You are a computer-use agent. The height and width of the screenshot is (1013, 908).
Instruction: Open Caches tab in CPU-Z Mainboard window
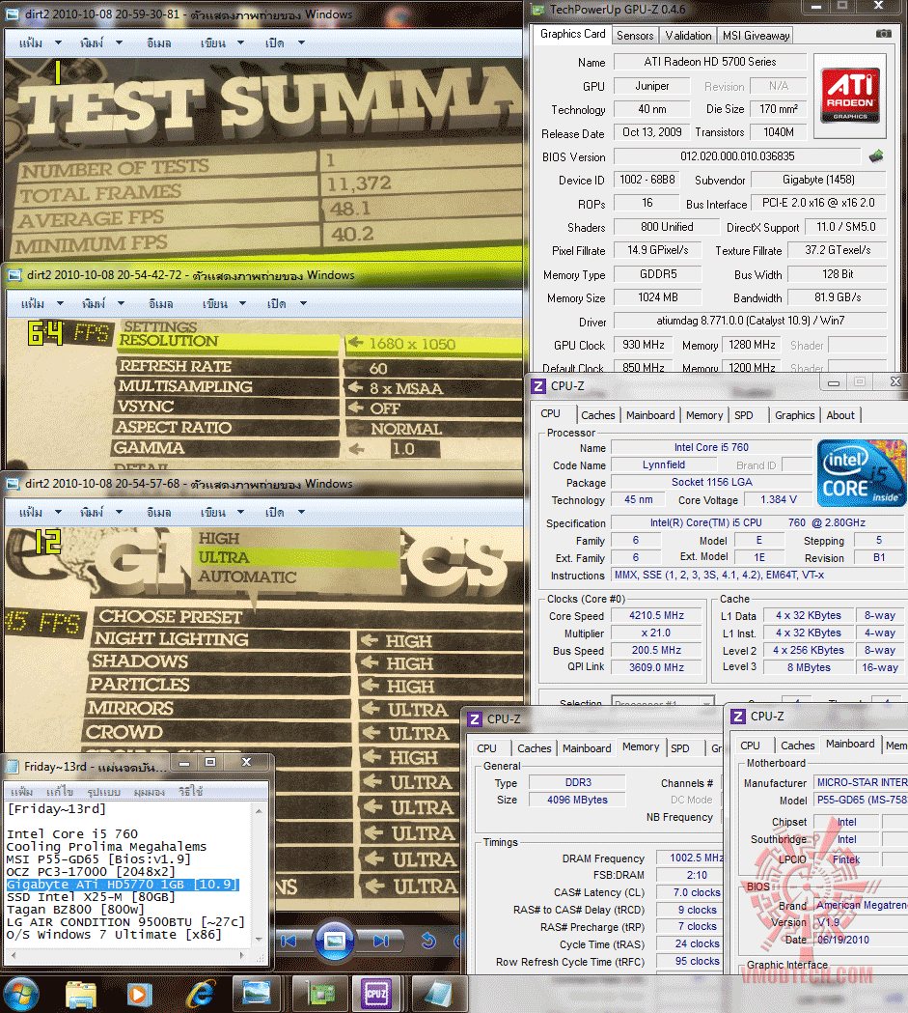(798, 746)
